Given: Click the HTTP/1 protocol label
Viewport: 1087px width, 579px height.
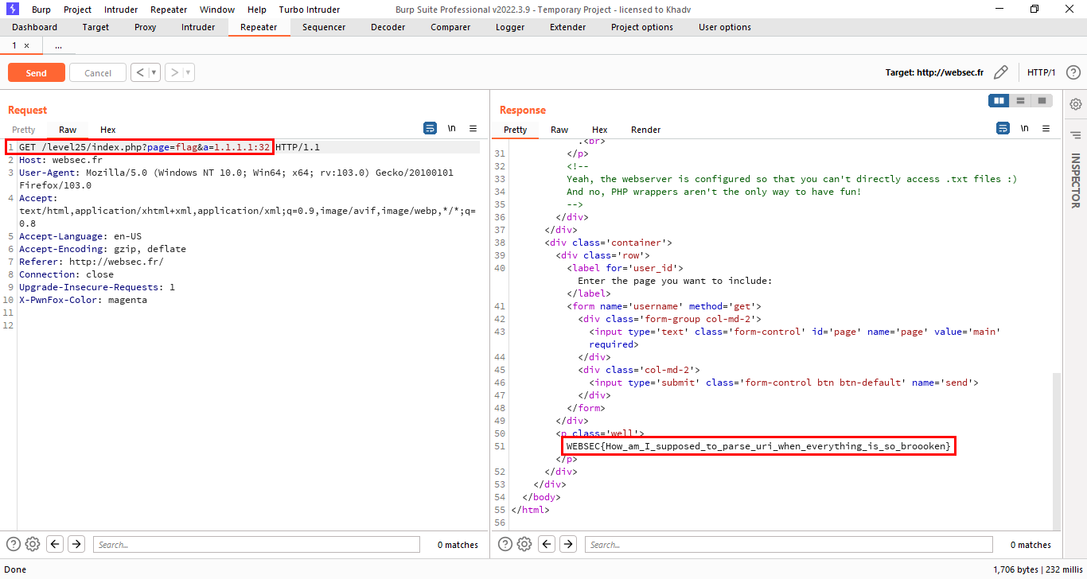Looking at the screenshot, I should tap(1041, 72).
